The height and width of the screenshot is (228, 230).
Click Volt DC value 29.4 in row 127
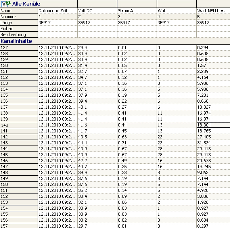82,48
